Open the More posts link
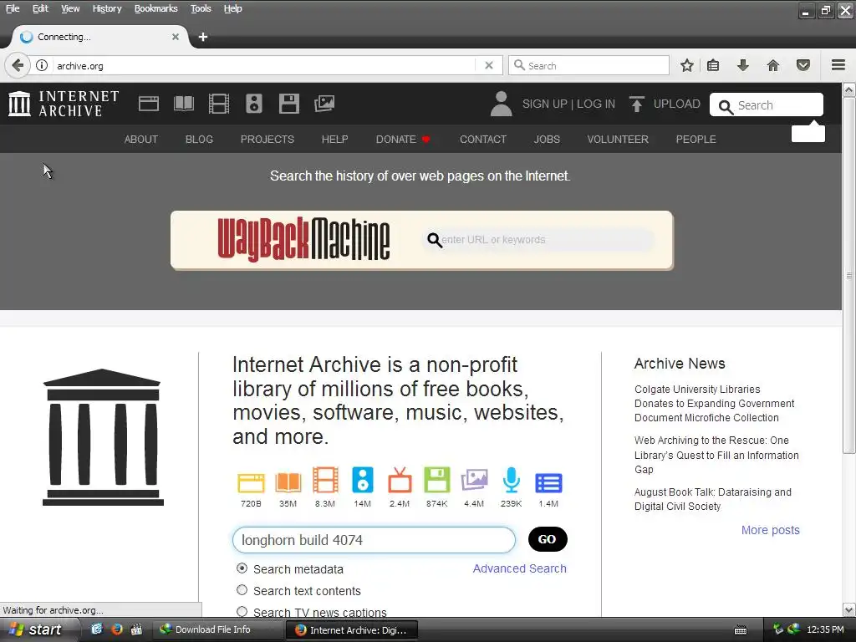Image resolution: width=856 pixels, height=642 pixels. click(x=770, y=530)
